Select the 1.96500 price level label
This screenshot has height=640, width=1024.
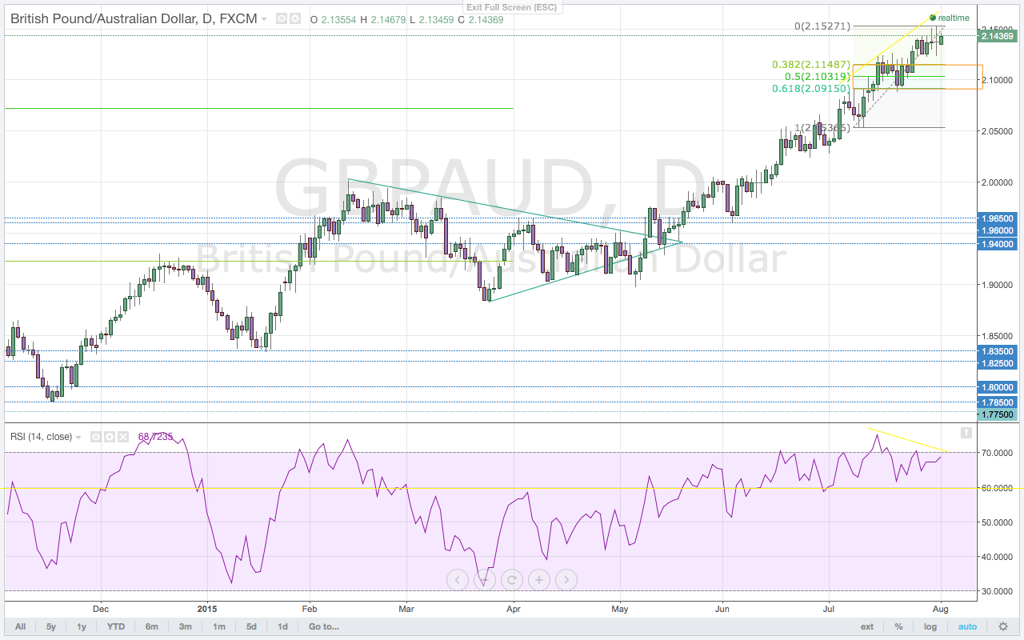point(998,218)
